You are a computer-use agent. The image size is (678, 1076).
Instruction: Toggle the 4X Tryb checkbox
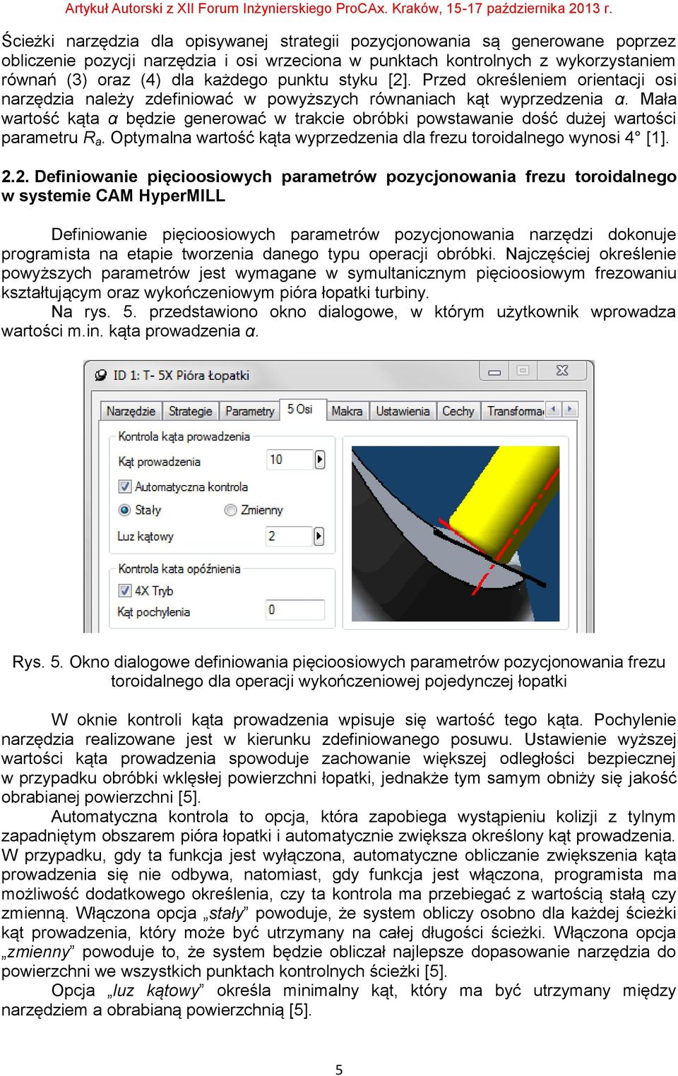click(125, 590)
